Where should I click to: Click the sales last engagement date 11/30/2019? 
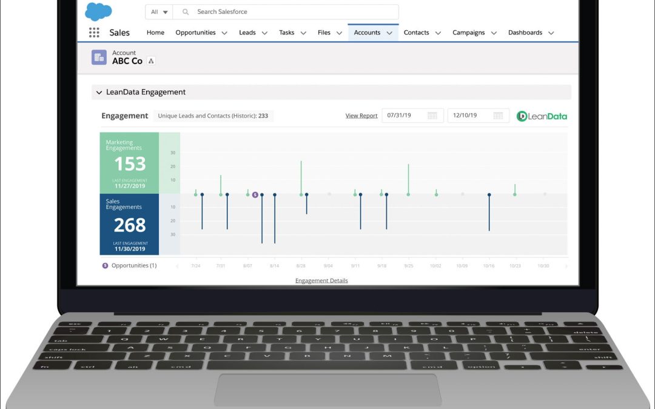click(x=130, y=249)
